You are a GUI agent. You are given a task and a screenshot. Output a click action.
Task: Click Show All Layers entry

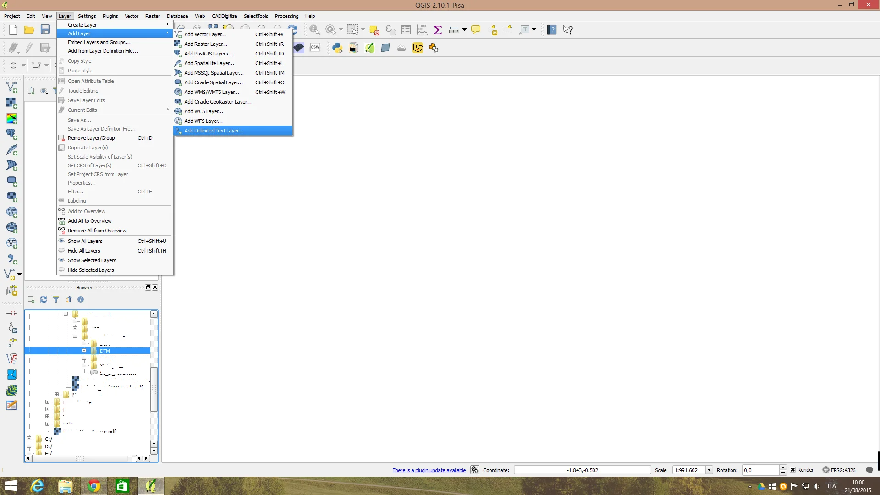(x=85, y=241)
